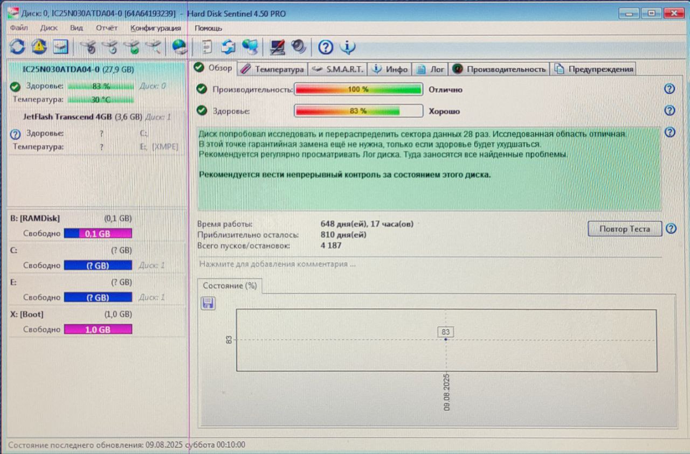The width and height of the screenshot is (690, 454).
Task: Open the Производительность tab
Action: pos(499,69)
